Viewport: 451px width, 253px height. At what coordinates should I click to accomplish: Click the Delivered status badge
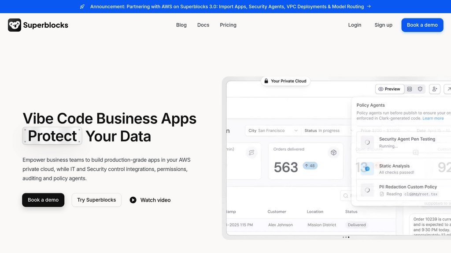tap(357, 225)
